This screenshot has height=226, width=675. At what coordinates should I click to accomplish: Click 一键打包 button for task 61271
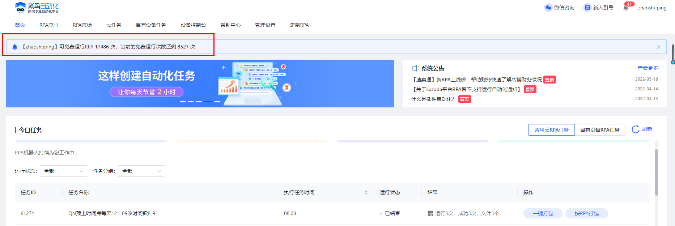(x=543, y=213)
